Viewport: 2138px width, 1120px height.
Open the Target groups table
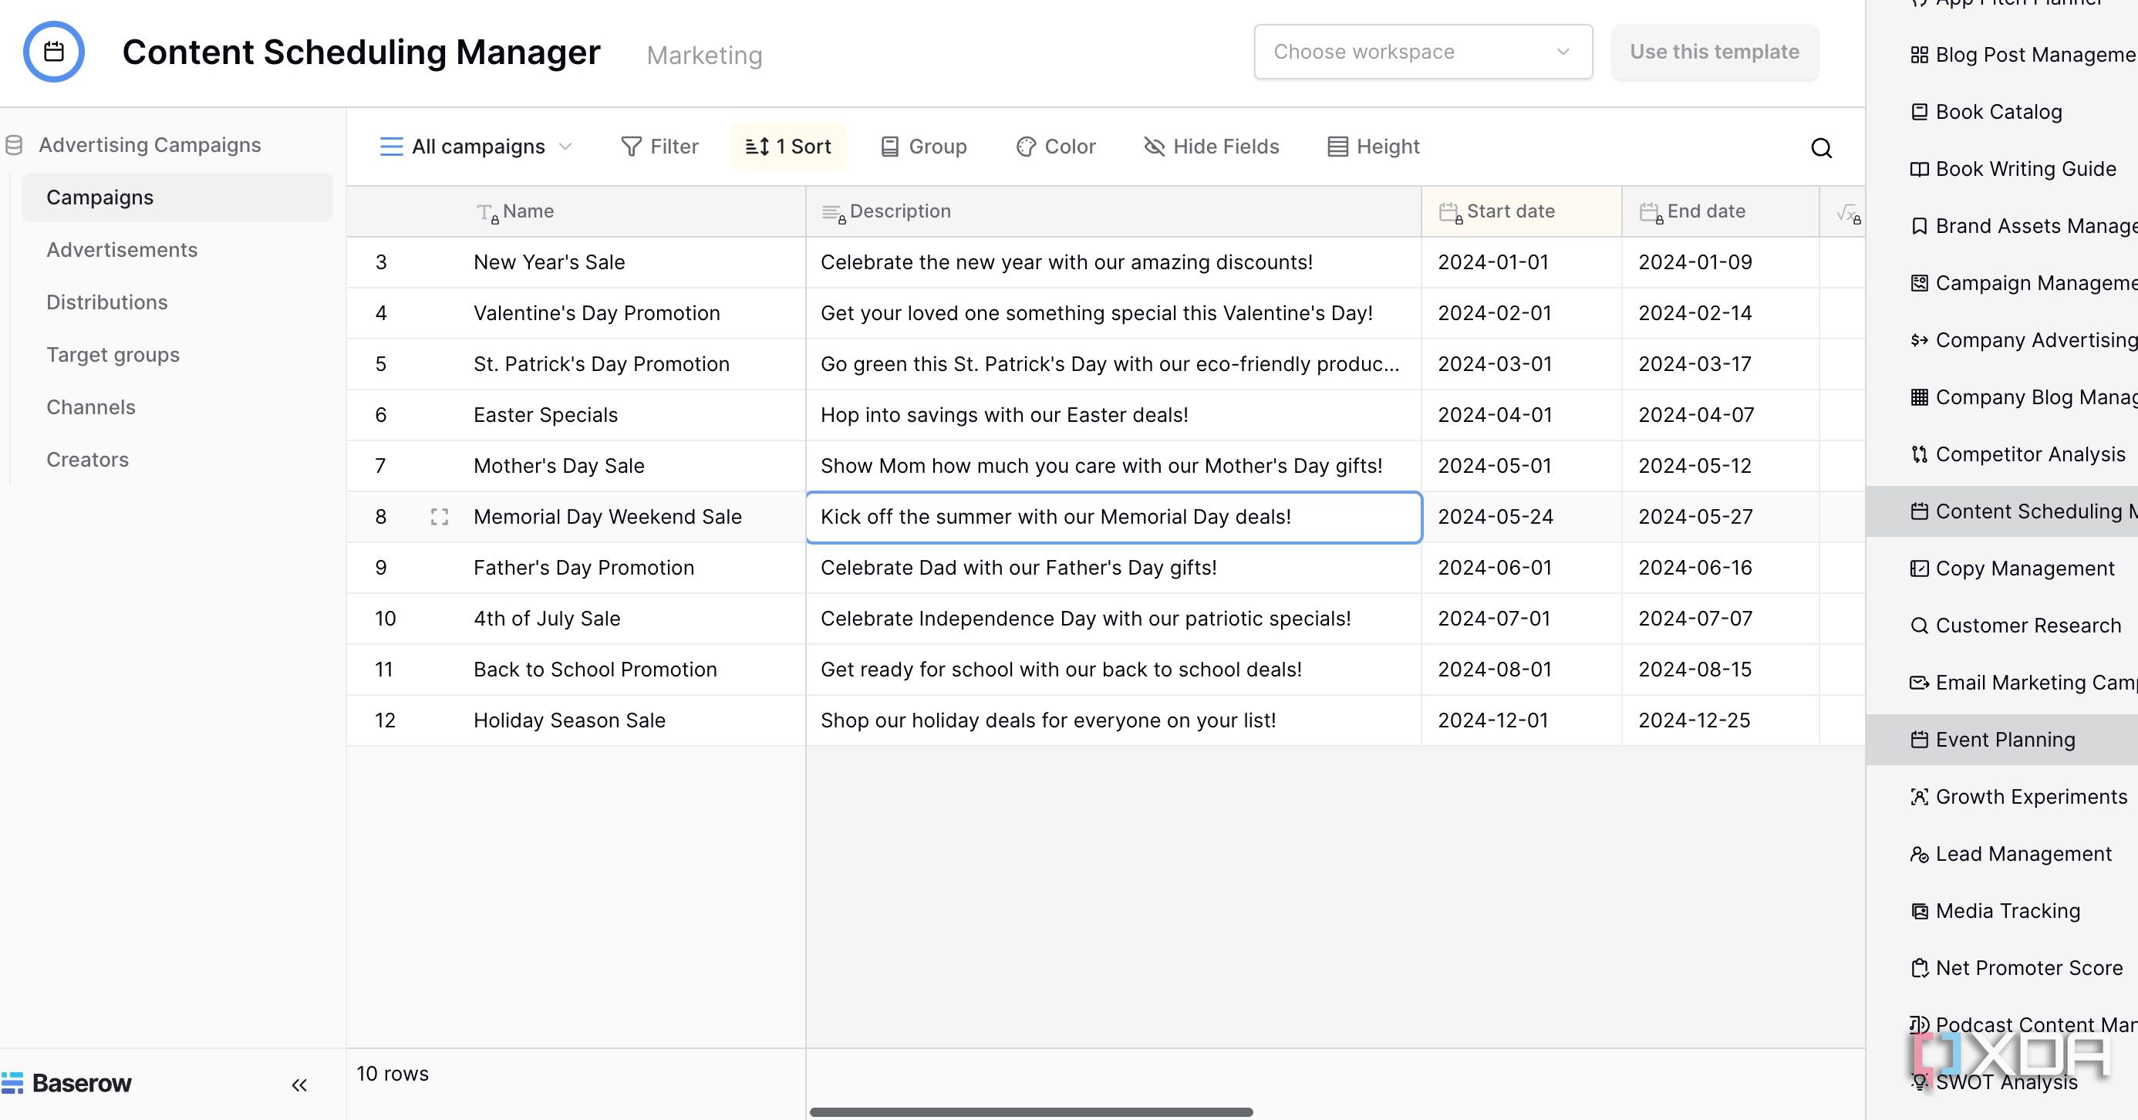click(113, 355)
